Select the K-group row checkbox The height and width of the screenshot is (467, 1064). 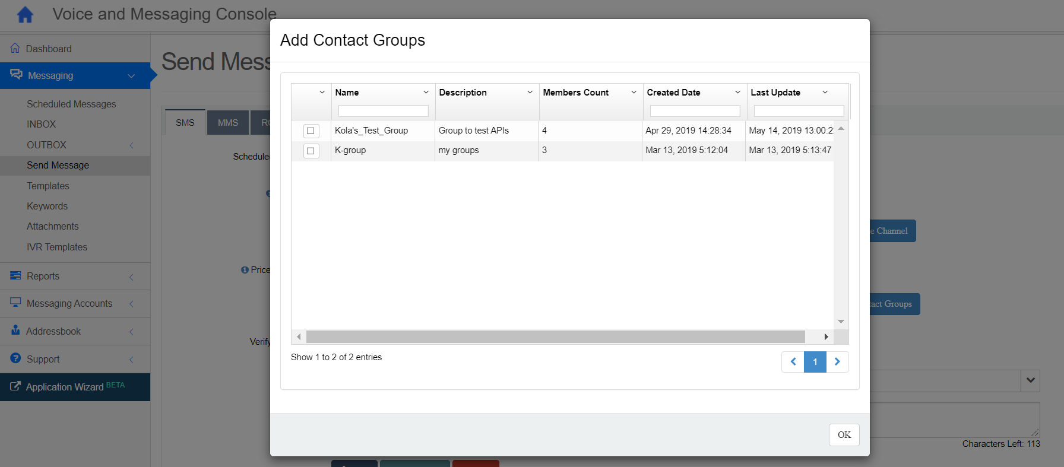[x=311, y=151]
